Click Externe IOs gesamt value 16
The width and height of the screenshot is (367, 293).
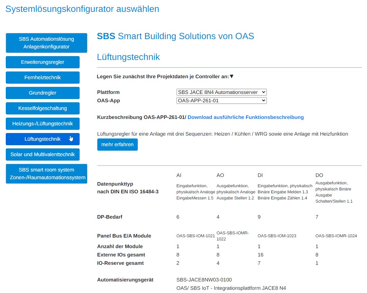pyautogui.click(x=260, y=255)
